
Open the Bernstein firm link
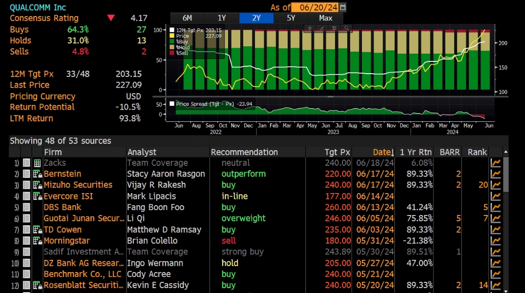(x=63, y=174)
